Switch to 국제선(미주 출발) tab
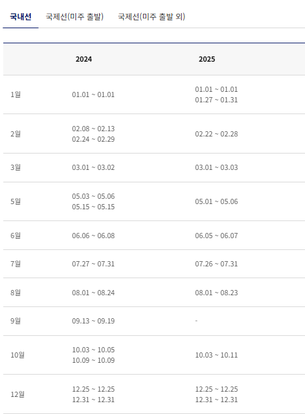305x414 pixels. point(75,17)
